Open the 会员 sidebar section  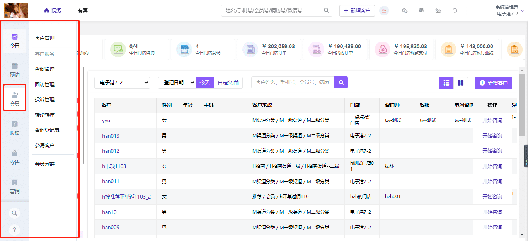(x=15, y=98)
